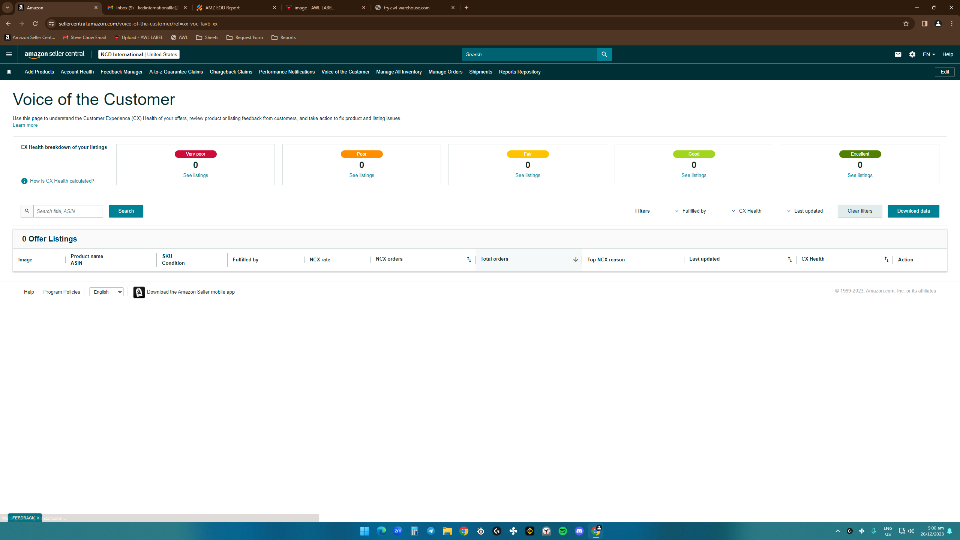Screen dimensions: 960x540
Task: Open Telegram from the taskbar
Action: tap(431, 531)
